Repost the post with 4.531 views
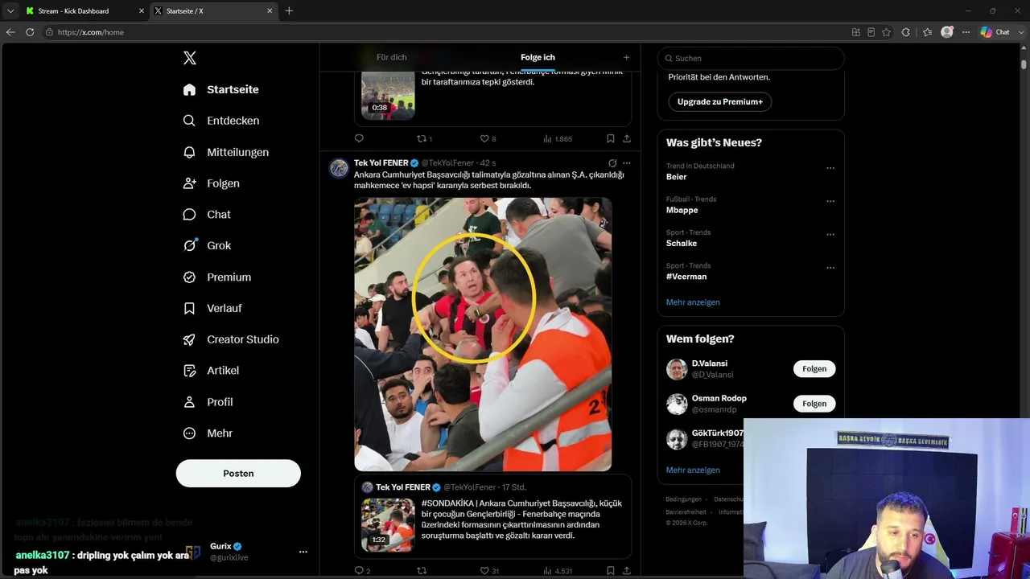This screenshot has width=1030, height=579. [x=421, y=571]
